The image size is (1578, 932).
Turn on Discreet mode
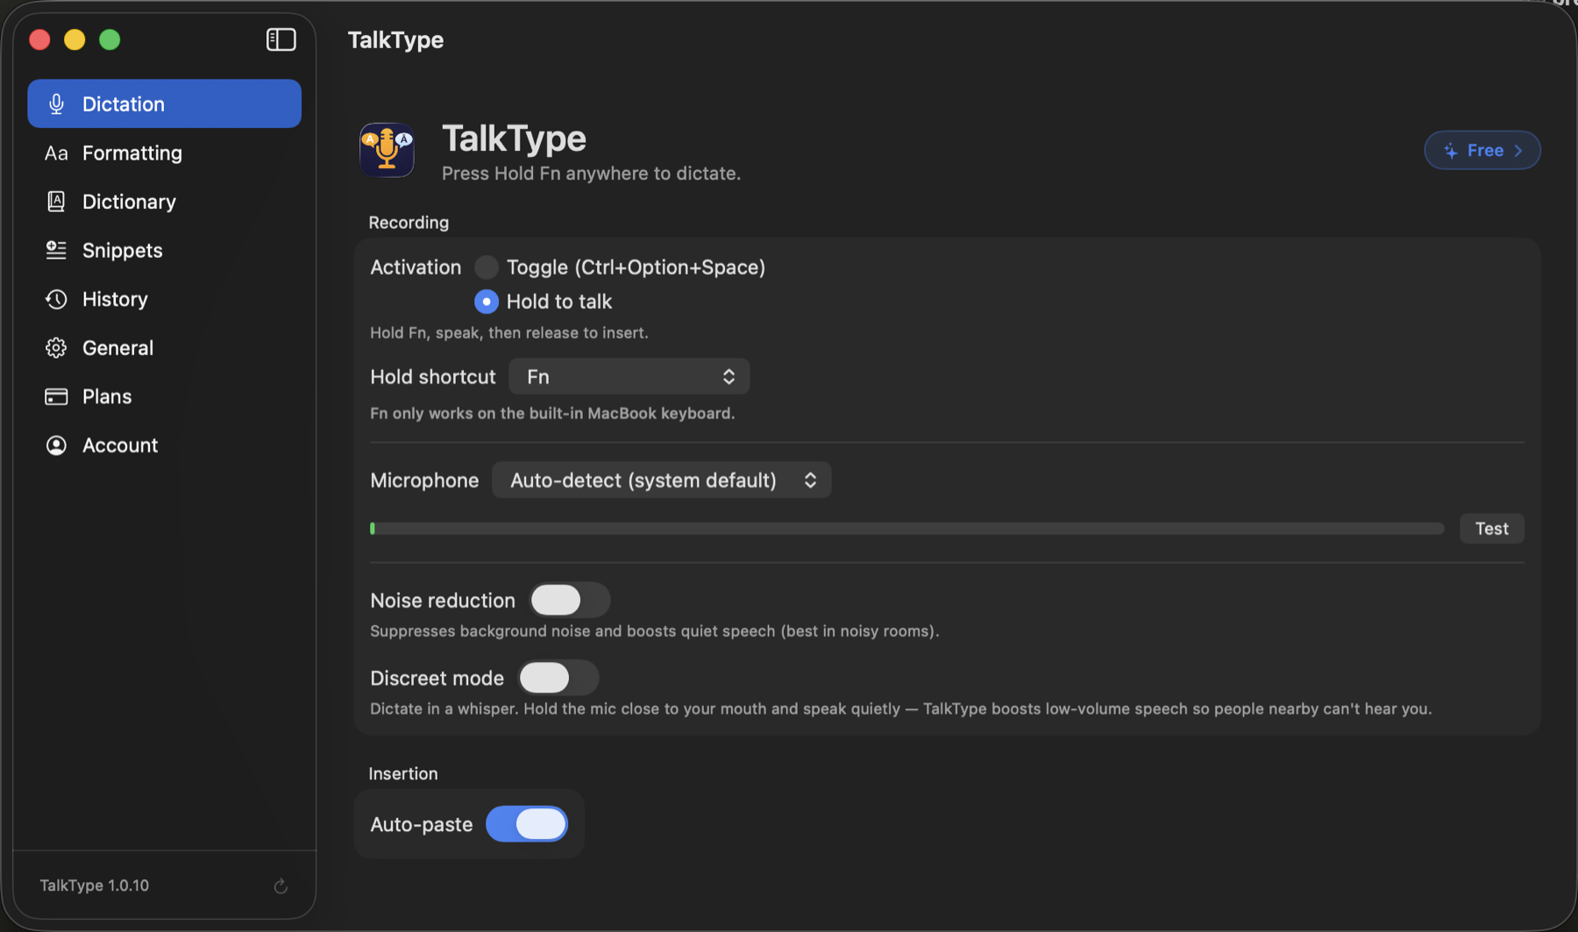[x=558, y=678]
